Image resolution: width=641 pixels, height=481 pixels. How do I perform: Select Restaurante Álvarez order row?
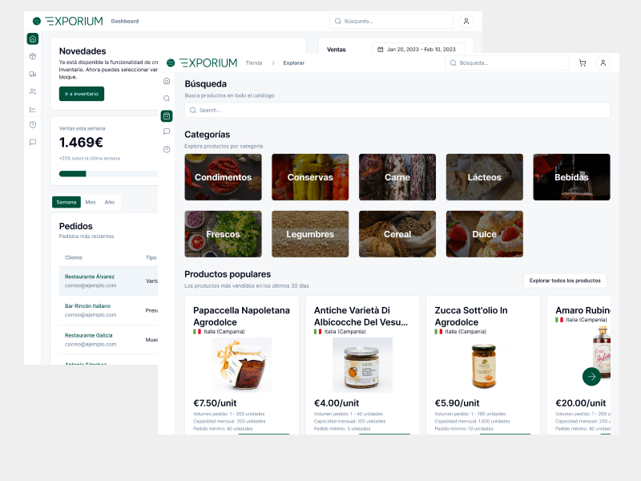tap(108, 281)
